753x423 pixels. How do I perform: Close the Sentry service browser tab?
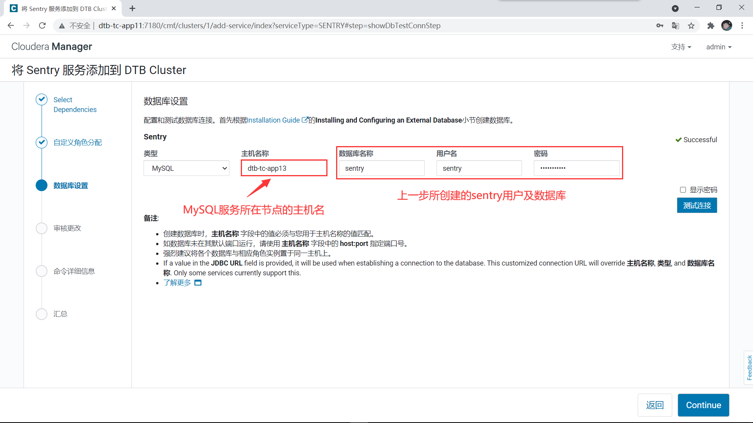(114, 8)
